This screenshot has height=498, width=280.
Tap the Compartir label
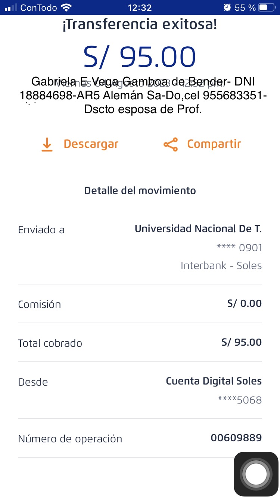(x=214, y=144)
